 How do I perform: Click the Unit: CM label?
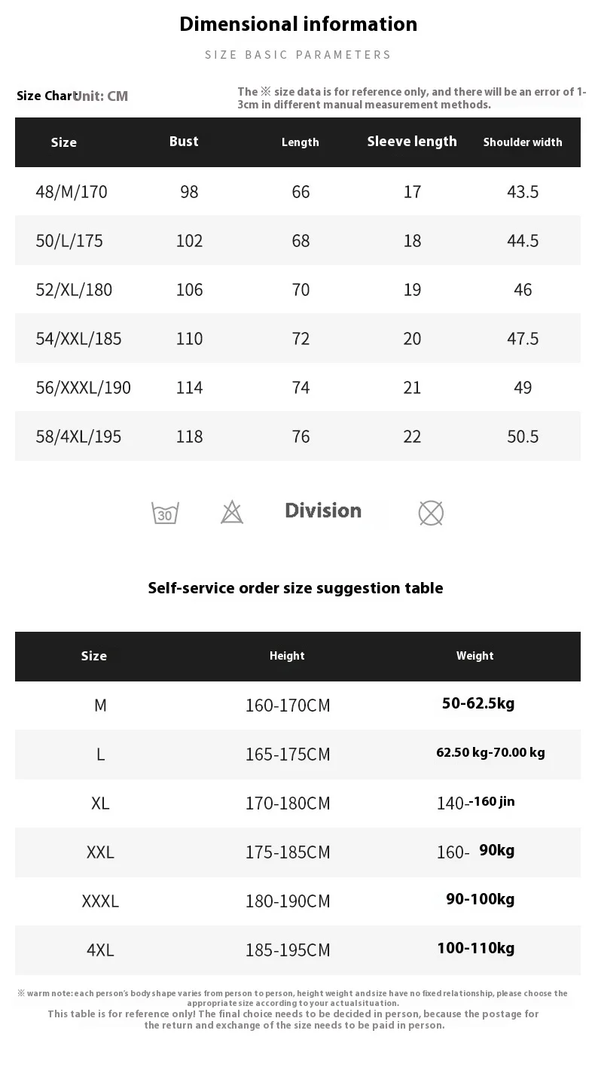(x=102, y=96)
